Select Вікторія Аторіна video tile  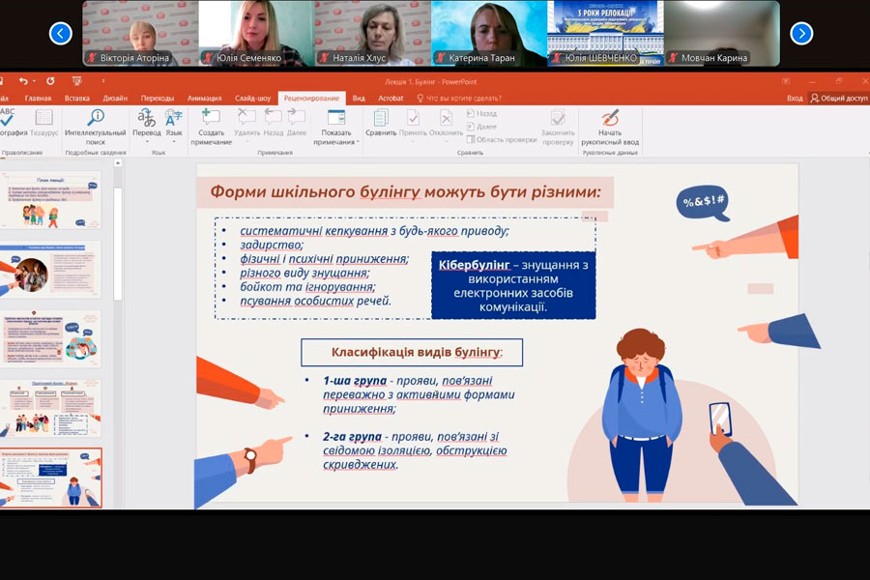[140, 33]
